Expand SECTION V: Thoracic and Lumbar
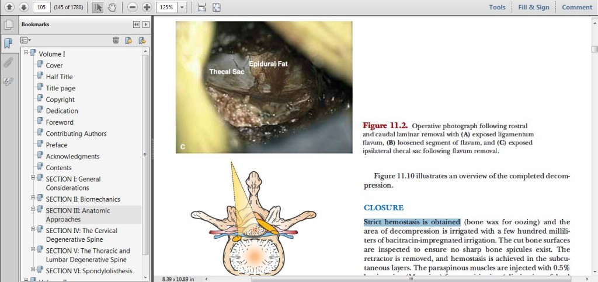This screenshot has width=598, height=282. point(33,249)
